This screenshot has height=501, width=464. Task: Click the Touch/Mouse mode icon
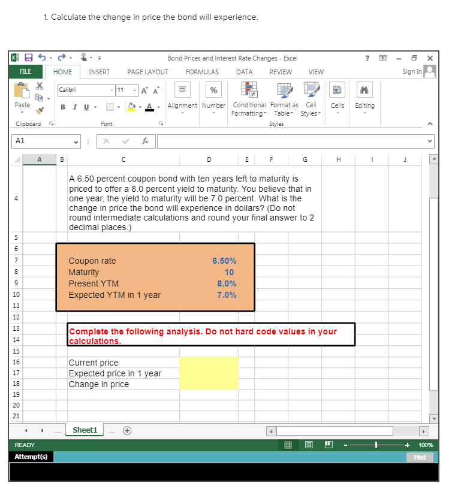tap(83, 57)
